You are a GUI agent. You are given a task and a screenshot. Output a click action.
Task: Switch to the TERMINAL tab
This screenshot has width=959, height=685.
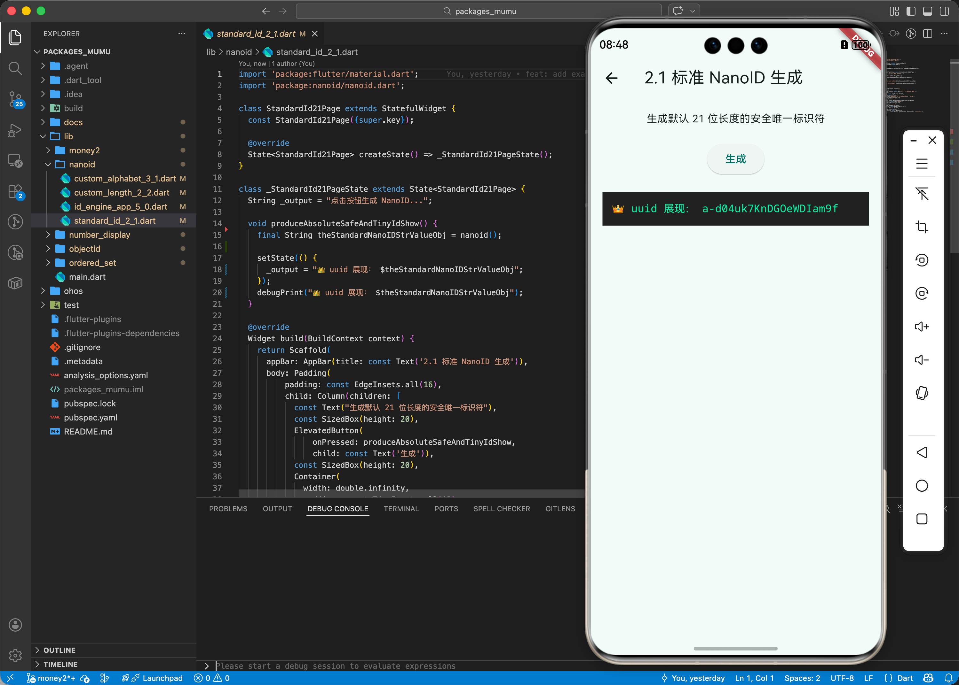[401, 509]
